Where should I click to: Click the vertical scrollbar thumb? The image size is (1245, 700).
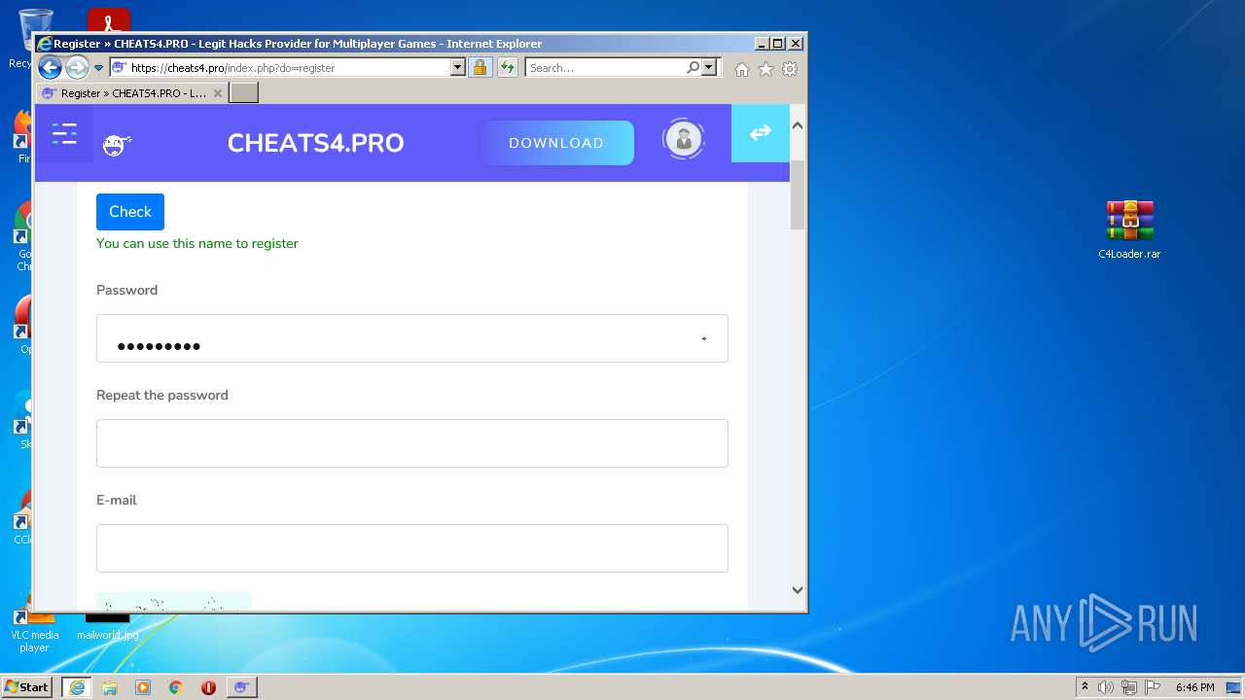(798, 194)
